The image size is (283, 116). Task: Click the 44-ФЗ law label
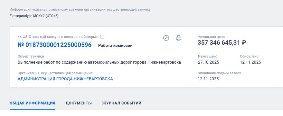tap(23, 37)
